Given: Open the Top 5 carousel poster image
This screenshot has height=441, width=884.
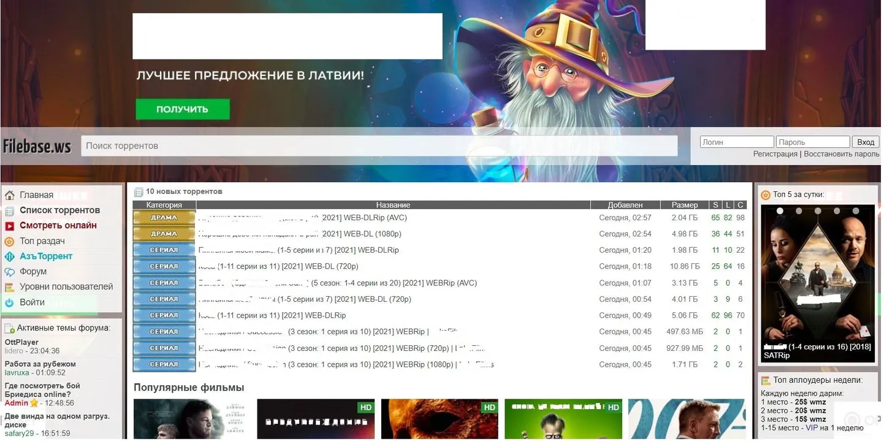Looking at the screenshot, I should tap(818, 283).
